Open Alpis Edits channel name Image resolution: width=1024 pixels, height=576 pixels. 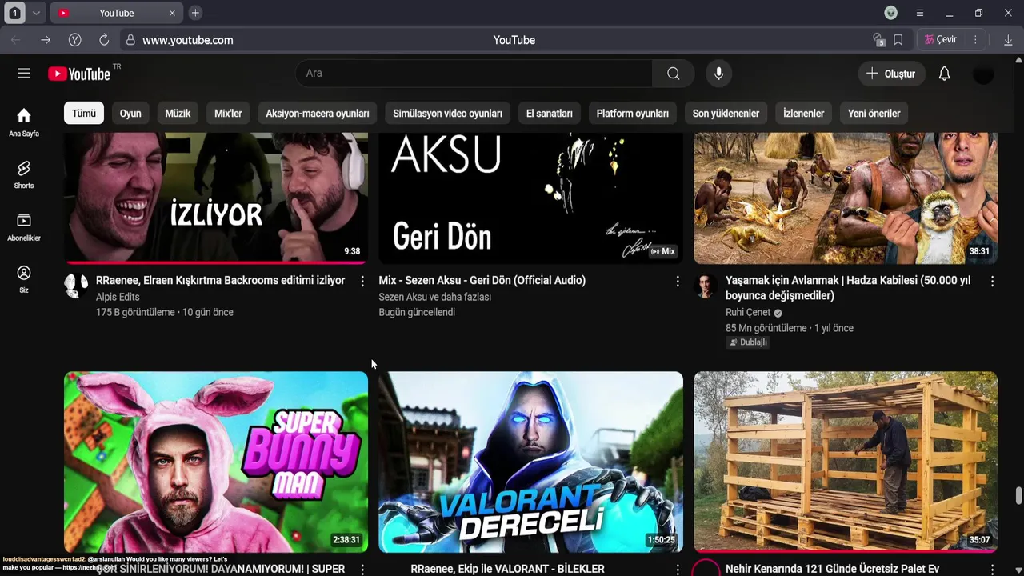click(x=118, y=297)
